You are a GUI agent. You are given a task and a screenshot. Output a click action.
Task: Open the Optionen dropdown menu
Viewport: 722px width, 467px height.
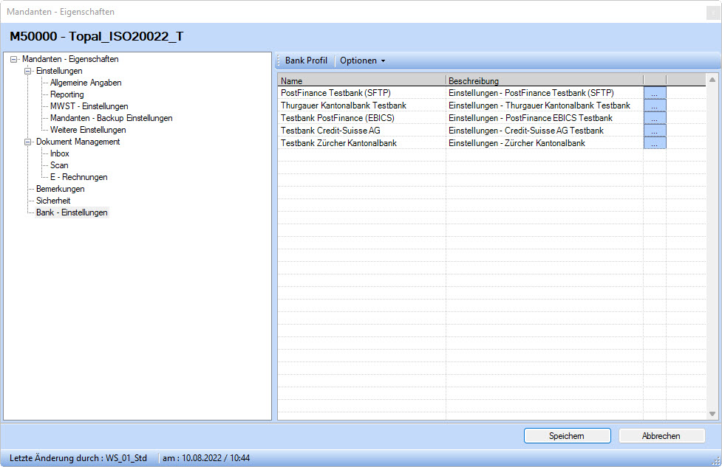point(362,60)
